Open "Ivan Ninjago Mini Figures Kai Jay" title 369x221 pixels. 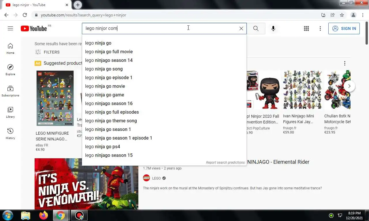coord(298,119)
